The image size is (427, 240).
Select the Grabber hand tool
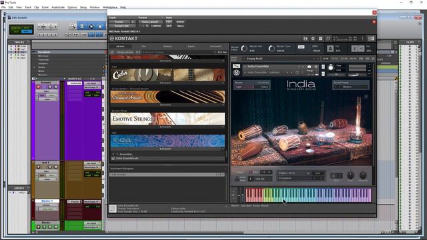click(100, 26)
